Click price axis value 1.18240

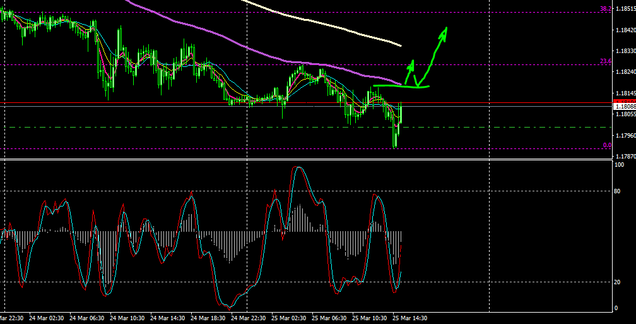(x=625, y=72)
